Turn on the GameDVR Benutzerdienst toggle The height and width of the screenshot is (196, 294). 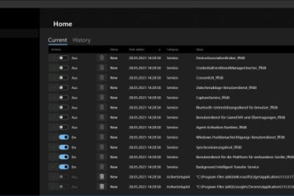(64, 117)
